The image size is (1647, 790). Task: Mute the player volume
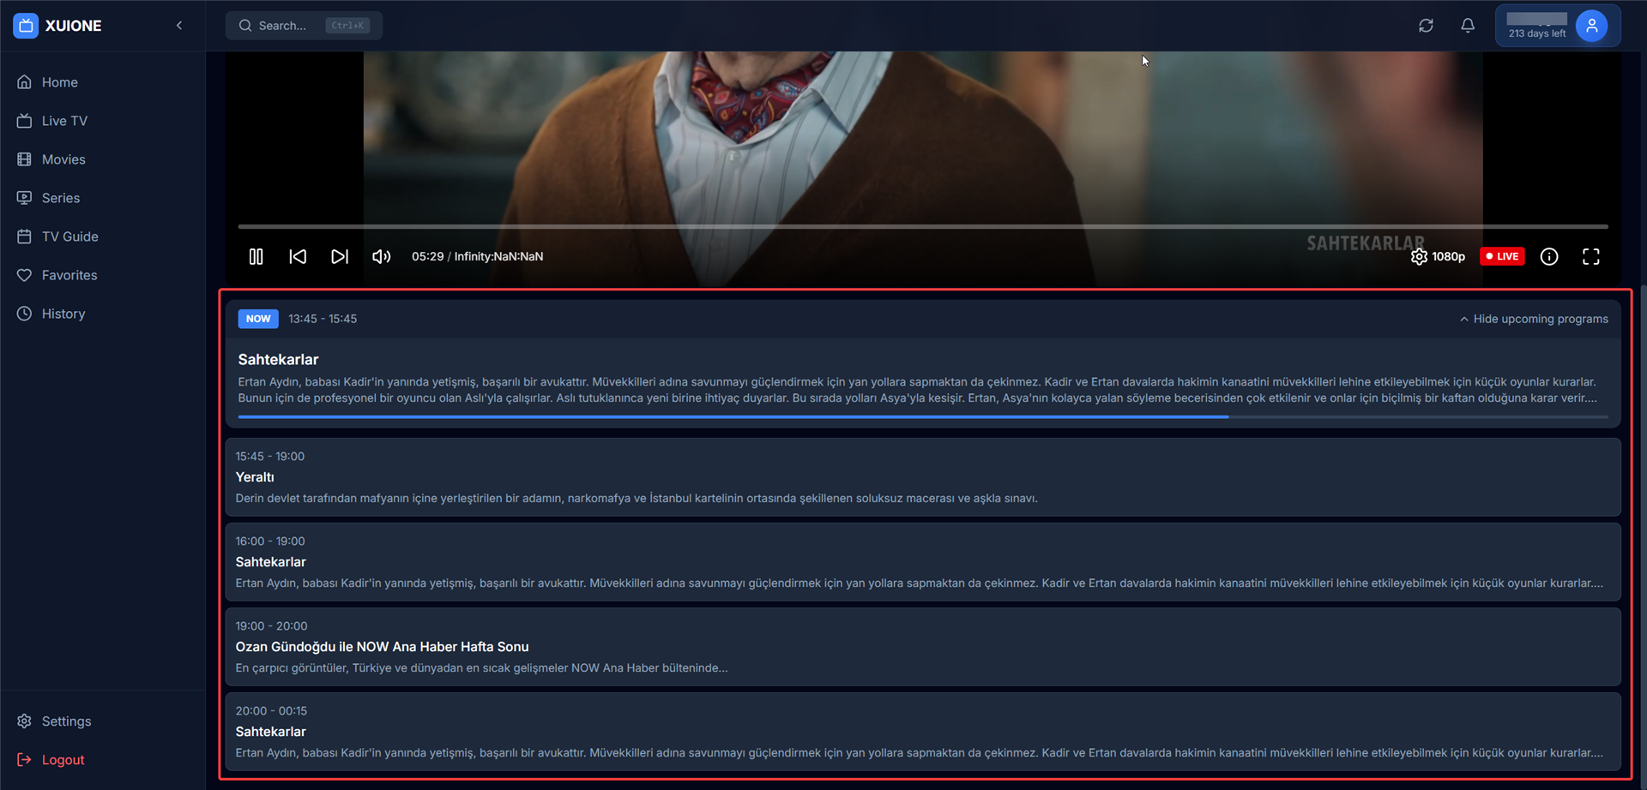382,256
